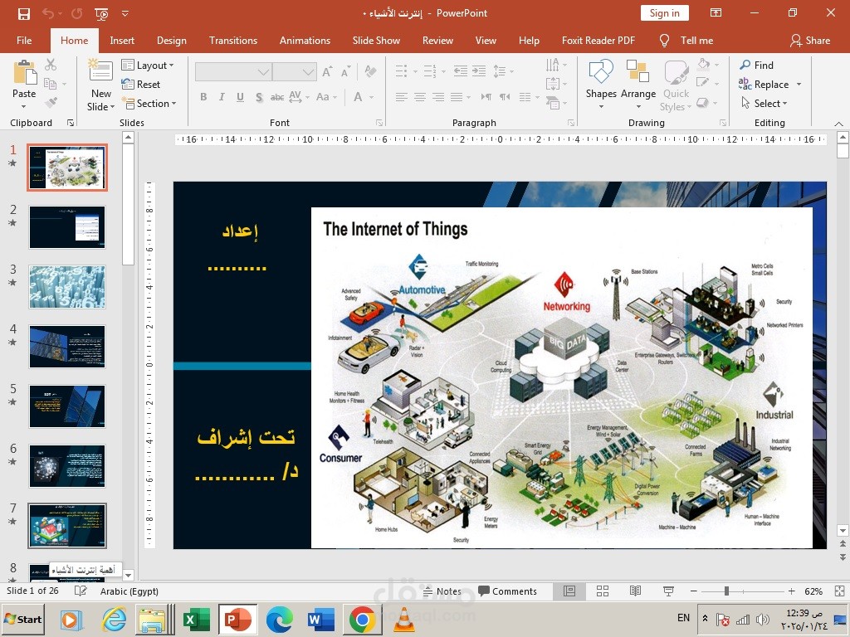Open the Shapes gallery

coord(601,84)
